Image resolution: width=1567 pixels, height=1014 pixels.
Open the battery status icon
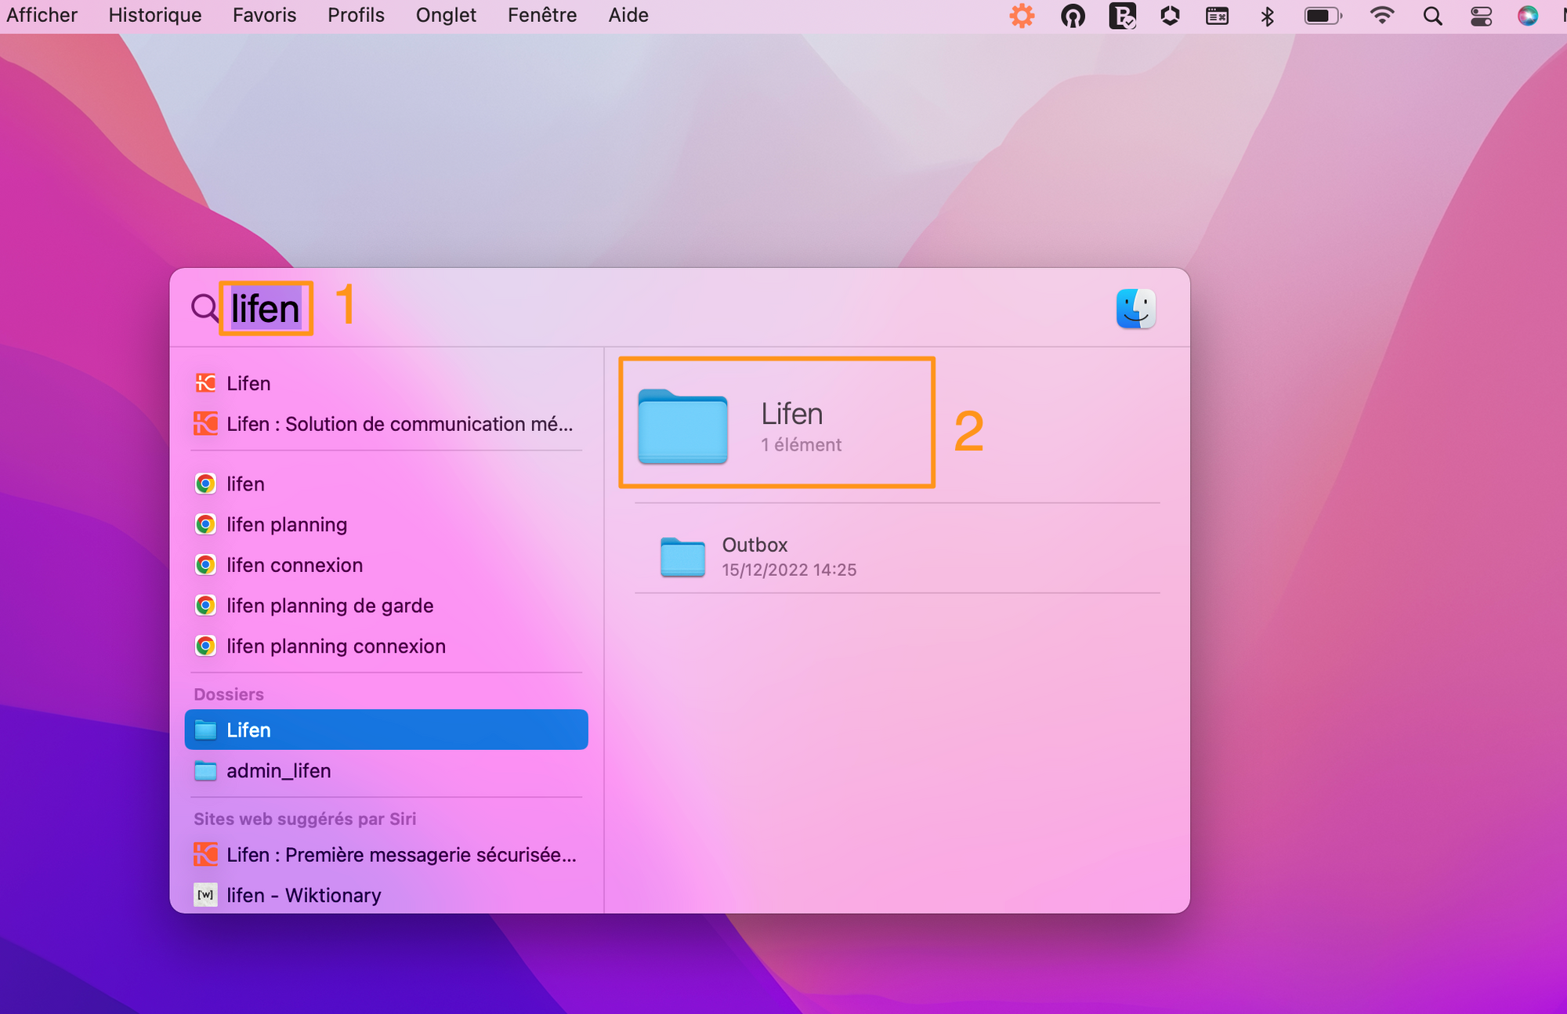coord(1323,16)
